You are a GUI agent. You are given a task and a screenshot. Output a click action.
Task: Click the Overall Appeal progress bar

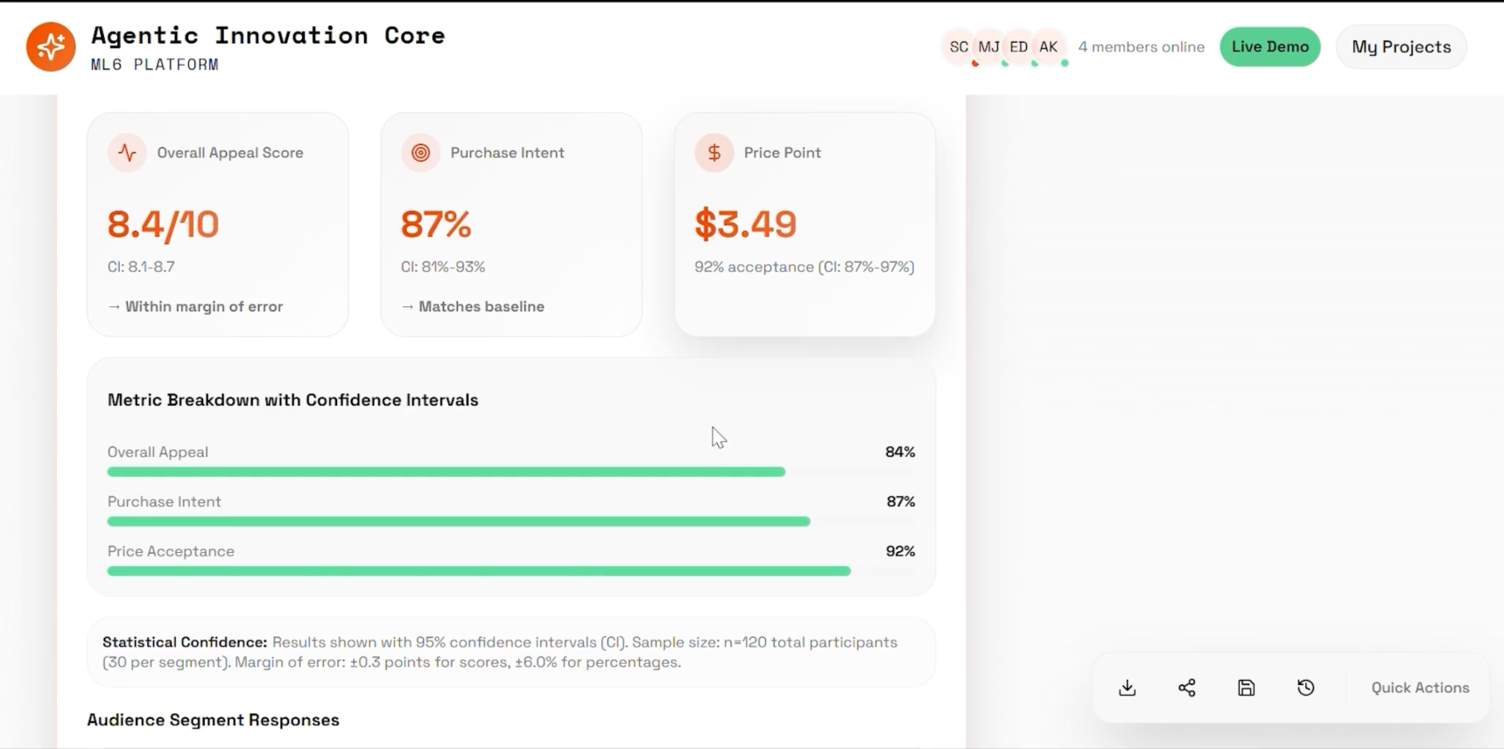click(511, 472)
